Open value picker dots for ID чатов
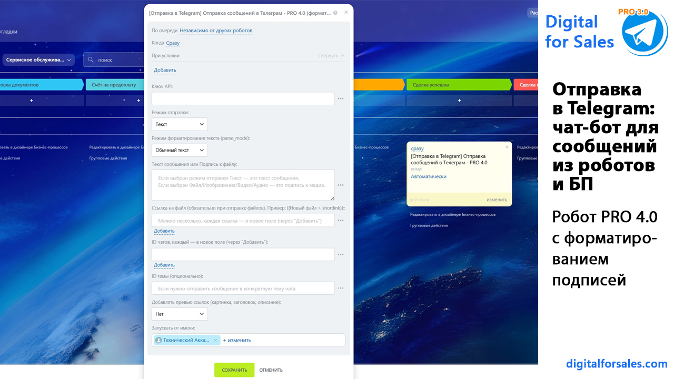This screenshot has width=674, height=379. [x=341, y=255]
